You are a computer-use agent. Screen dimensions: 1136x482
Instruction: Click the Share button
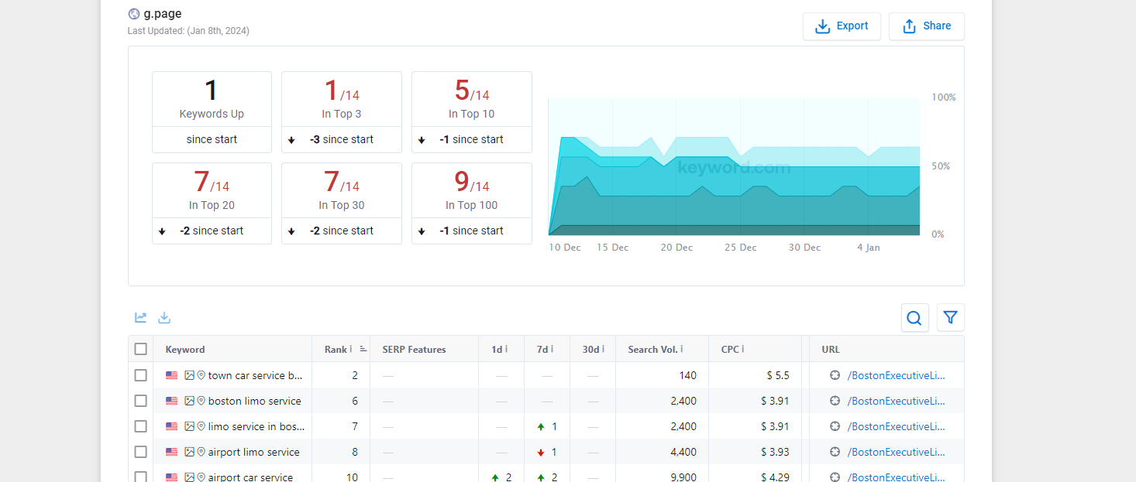926,26
